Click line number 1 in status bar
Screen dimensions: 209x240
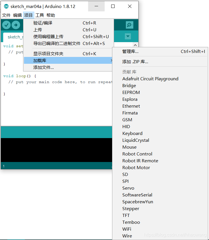3,166
